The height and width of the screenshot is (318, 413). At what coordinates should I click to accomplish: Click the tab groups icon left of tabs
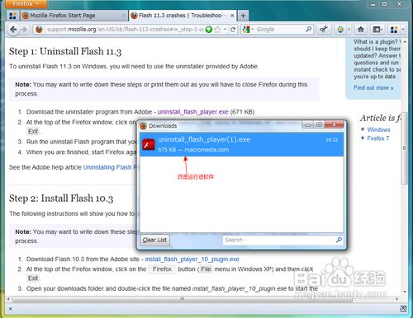tap(12, 16)
